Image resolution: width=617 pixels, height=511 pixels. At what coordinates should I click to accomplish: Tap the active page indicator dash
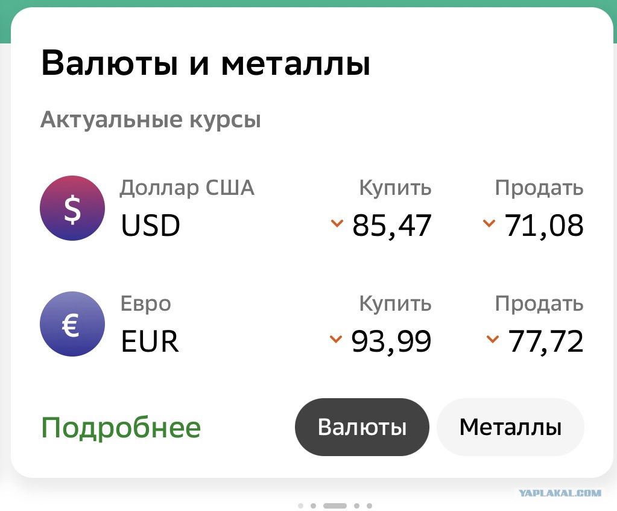[335, 506]
